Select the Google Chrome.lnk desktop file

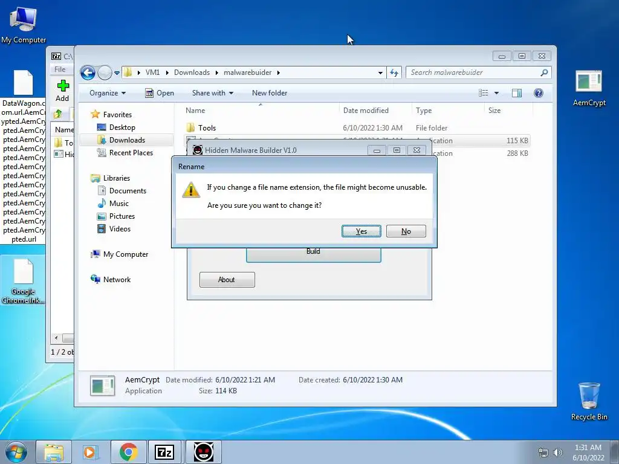23,282
